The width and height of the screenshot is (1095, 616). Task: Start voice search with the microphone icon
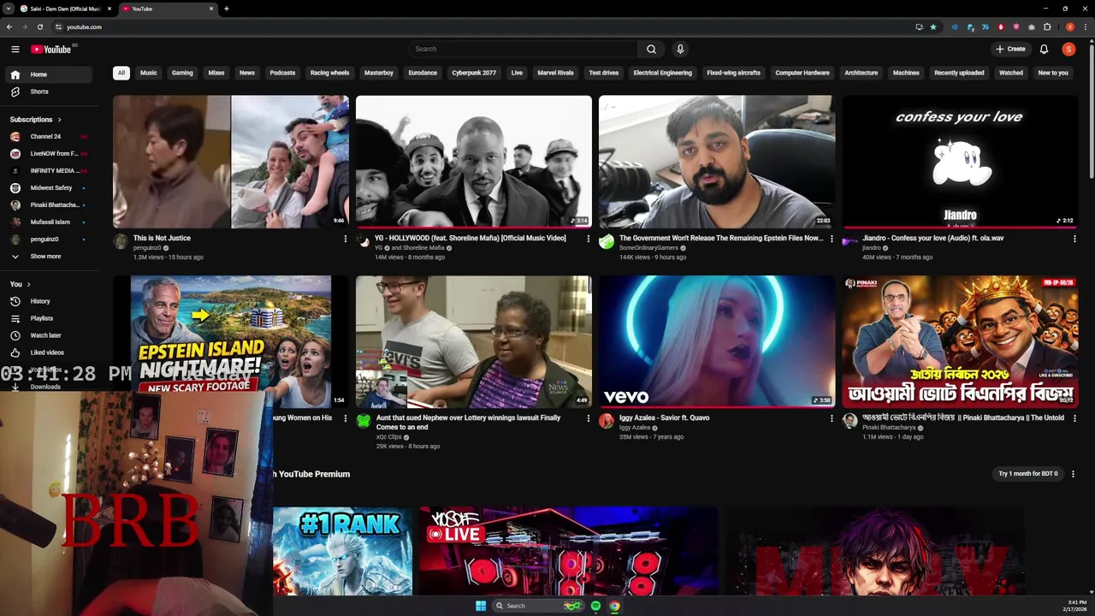pos(680,49)
